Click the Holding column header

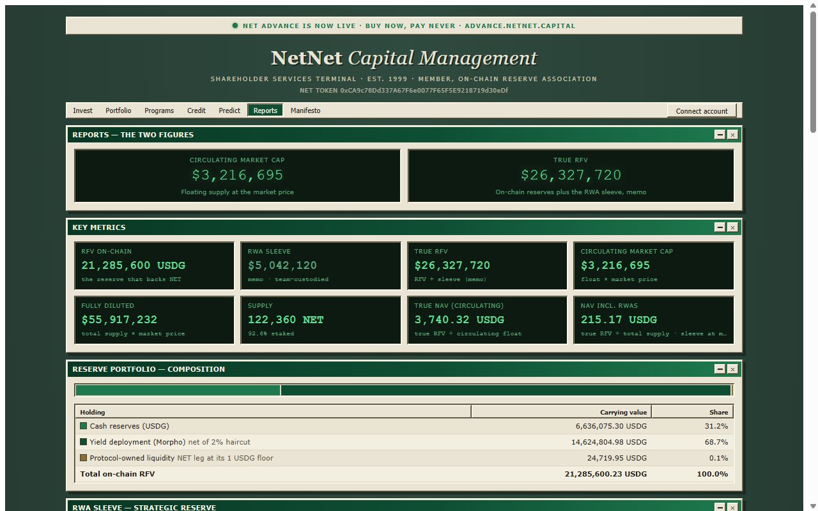coord(273,412)
